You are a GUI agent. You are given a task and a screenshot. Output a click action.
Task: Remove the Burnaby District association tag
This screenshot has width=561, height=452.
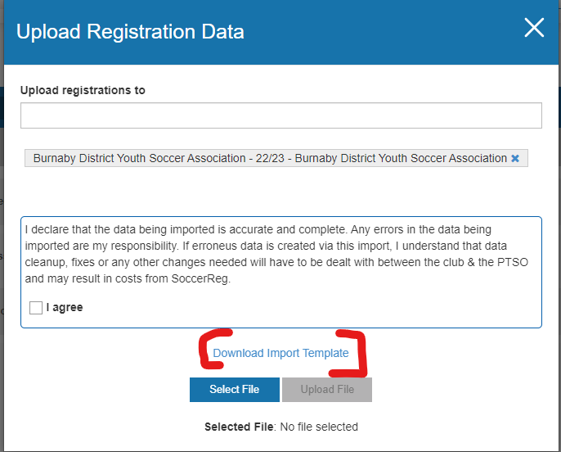tap(515, 159)
